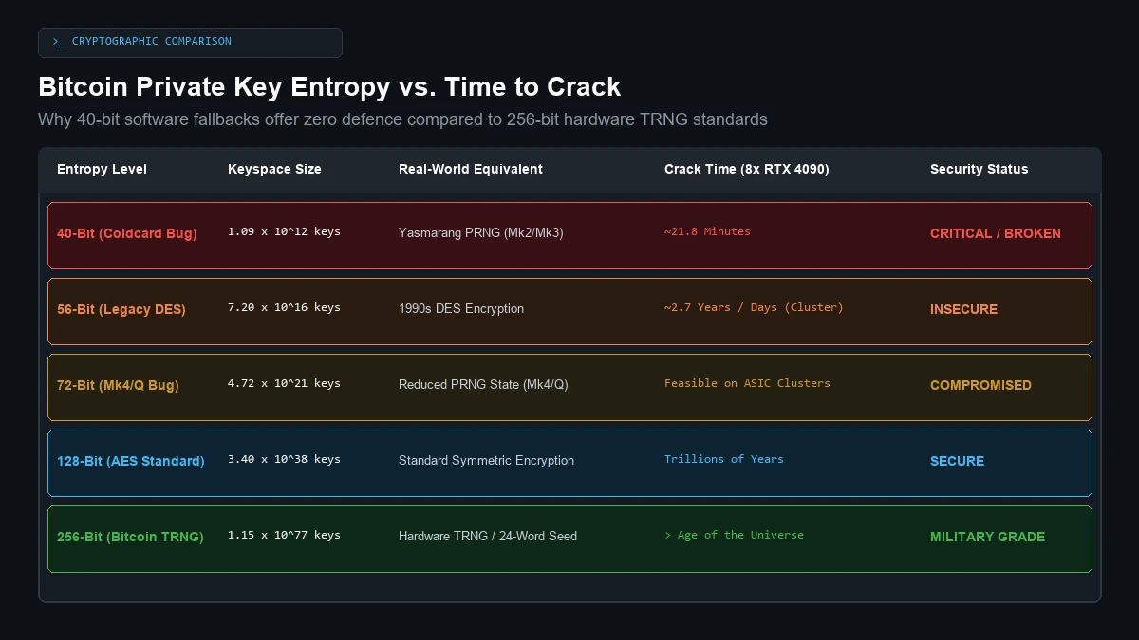Screen dimensions: 1139x640
Task: Click the > Age of the Universe cell
Action: tap(734, 535)
